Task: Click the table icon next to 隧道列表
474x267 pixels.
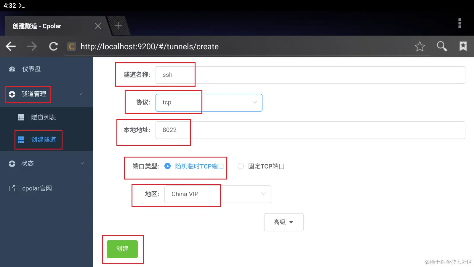Action: pos(21,117)
